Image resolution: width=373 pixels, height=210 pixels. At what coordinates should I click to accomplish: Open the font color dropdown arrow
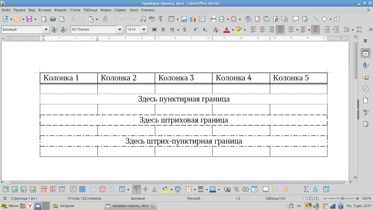[233, 30]
